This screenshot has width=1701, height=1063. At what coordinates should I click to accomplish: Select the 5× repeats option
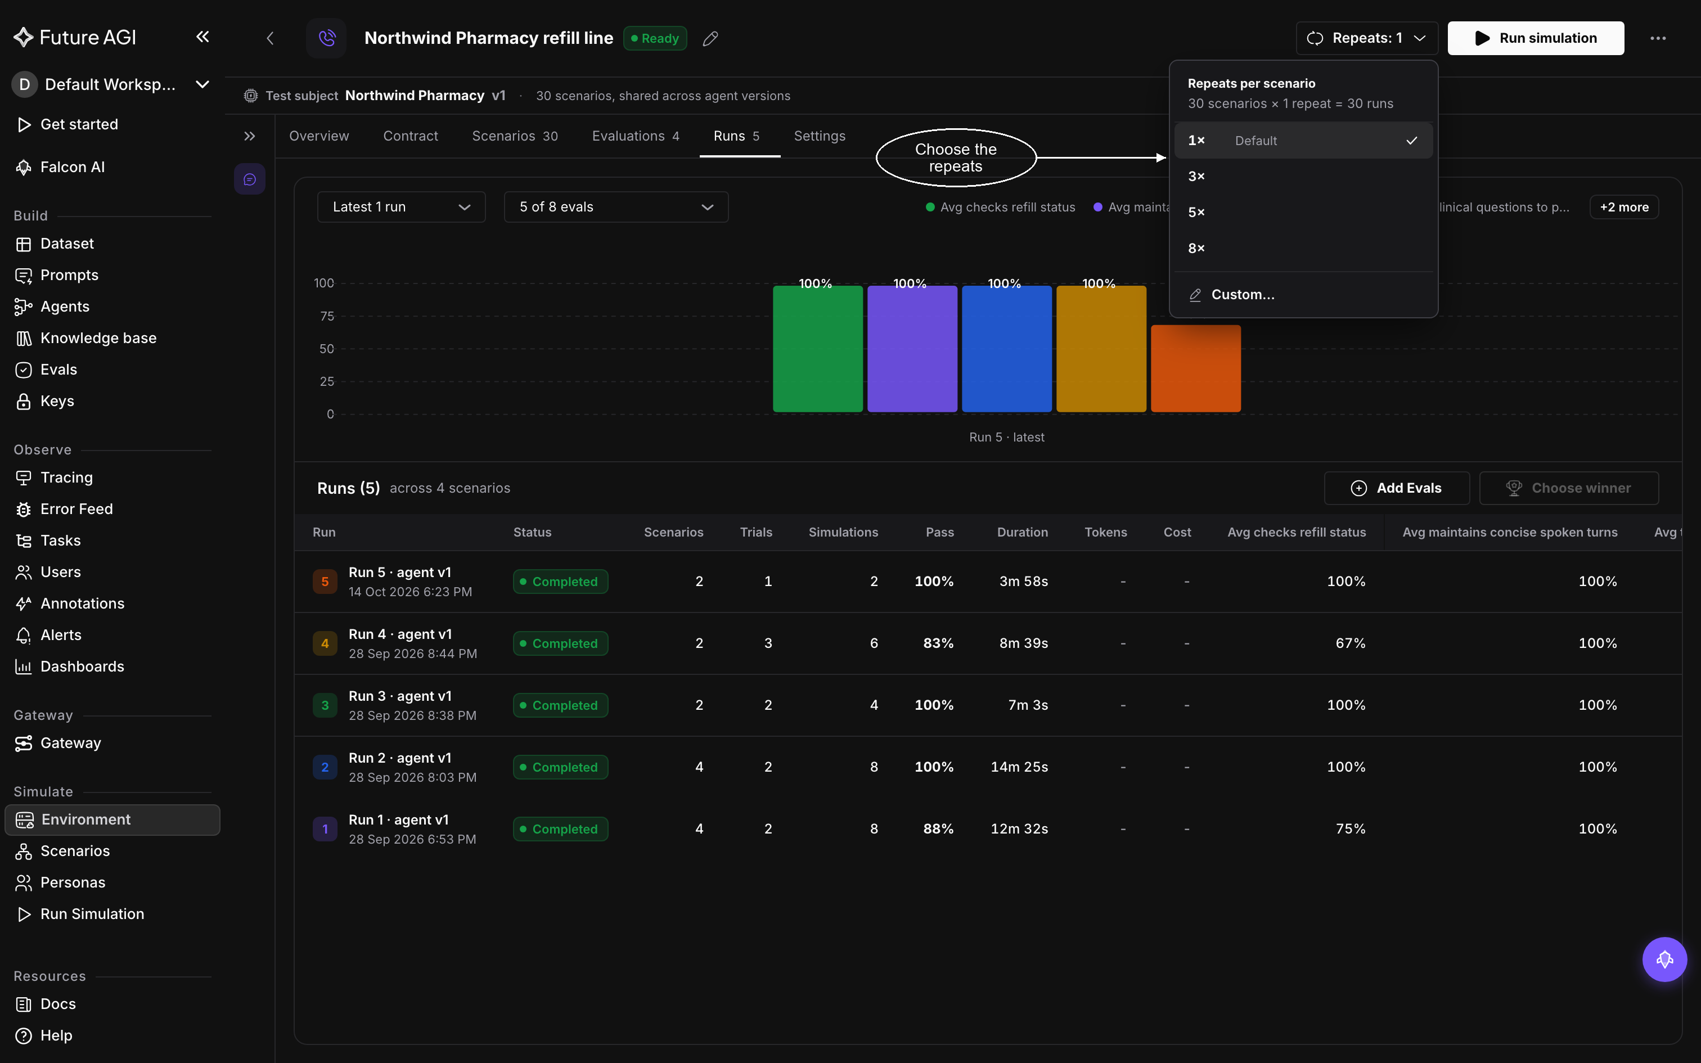click(x=1303, y=213)
